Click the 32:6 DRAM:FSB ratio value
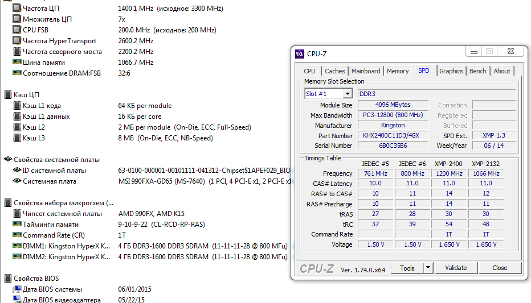 (x=124, y=73)
